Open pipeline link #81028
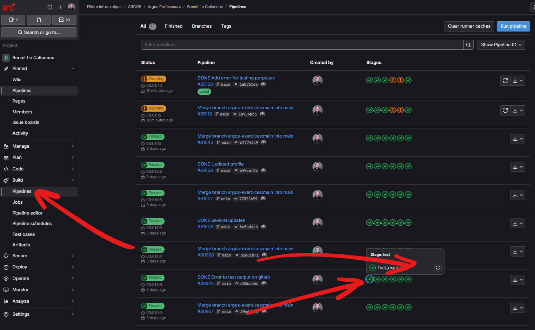 coord(205,170)
